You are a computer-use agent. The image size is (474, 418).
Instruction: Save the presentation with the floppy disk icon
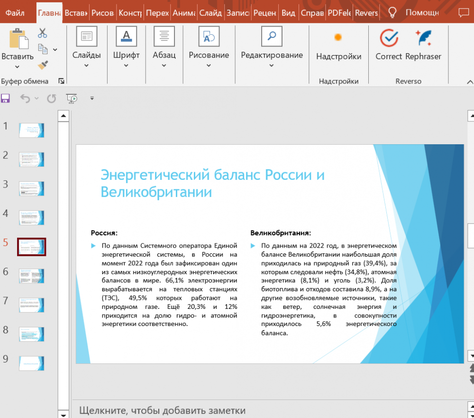[6, 98]
